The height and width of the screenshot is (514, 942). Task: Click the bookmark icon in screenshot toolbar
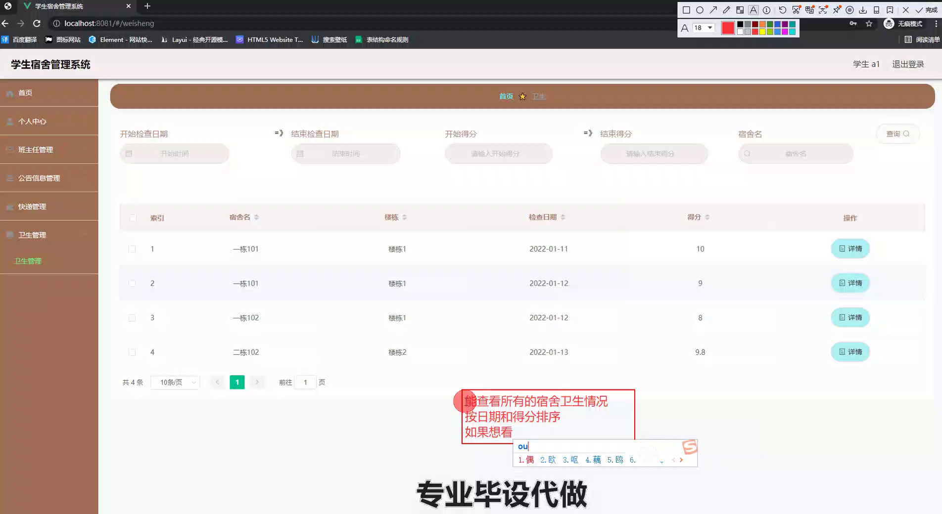coord(890,10)
